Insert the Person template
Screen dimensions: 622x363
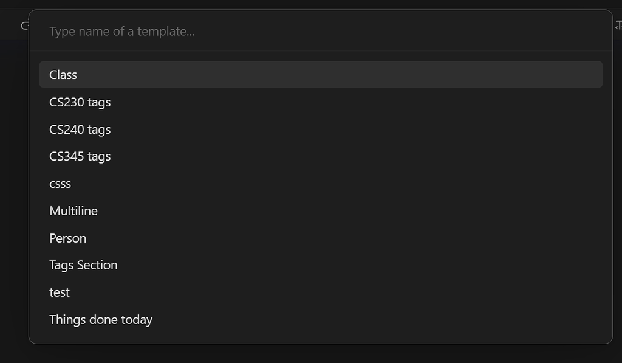pyautogui.click(x=321, y=238)
